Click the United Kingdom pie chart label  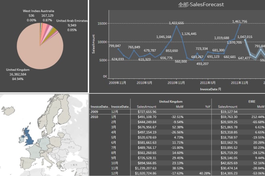(x=18, y=70)
